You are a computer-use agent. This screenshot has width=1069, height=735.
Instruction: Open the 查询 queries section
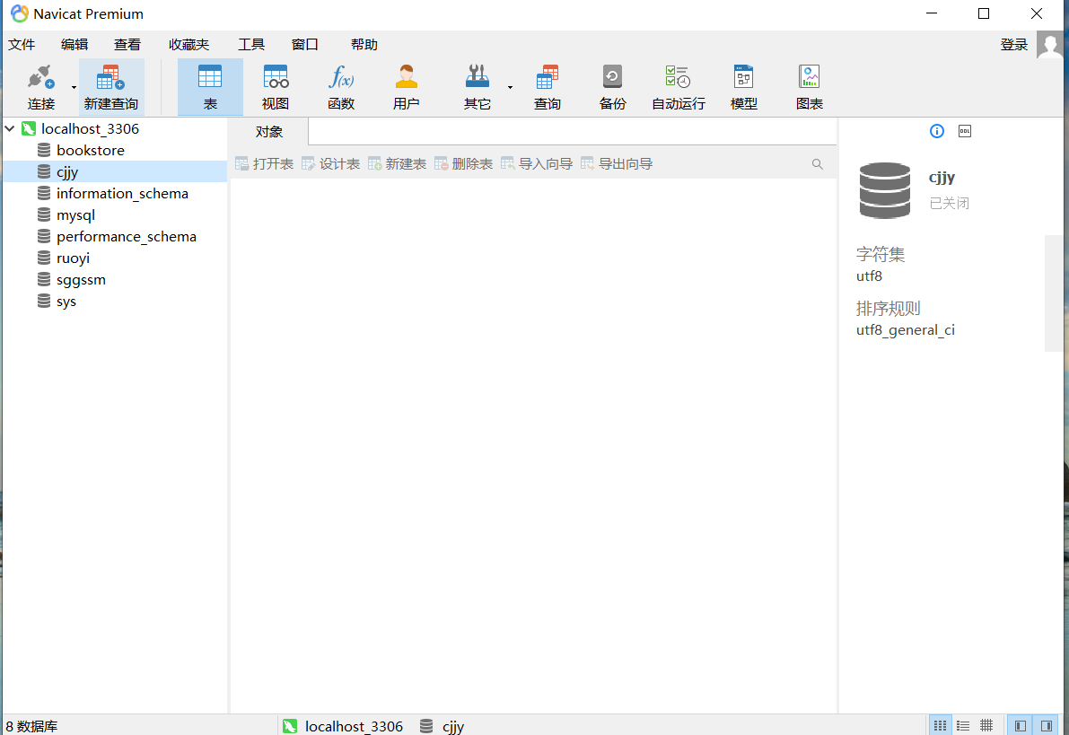click(x=547, y=86)
